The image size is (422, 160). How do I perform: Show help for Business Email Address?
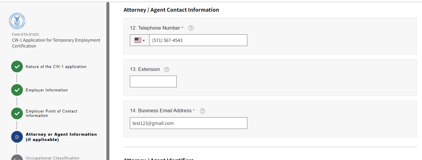[202, 111]
